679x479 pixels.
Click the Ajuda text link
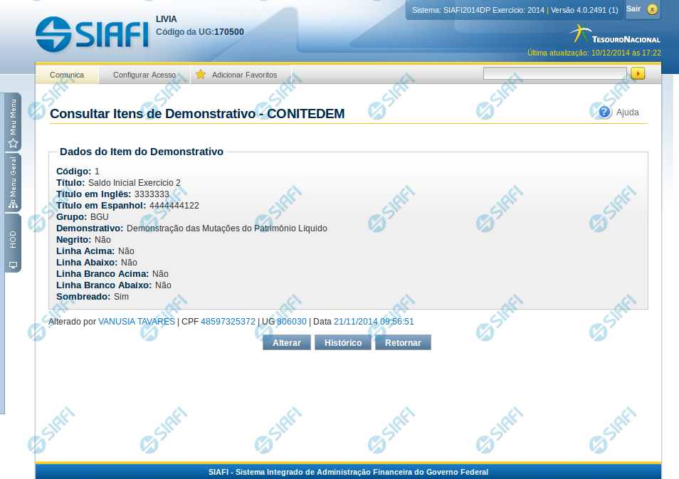pyautogui.click(x=627, y=112)
